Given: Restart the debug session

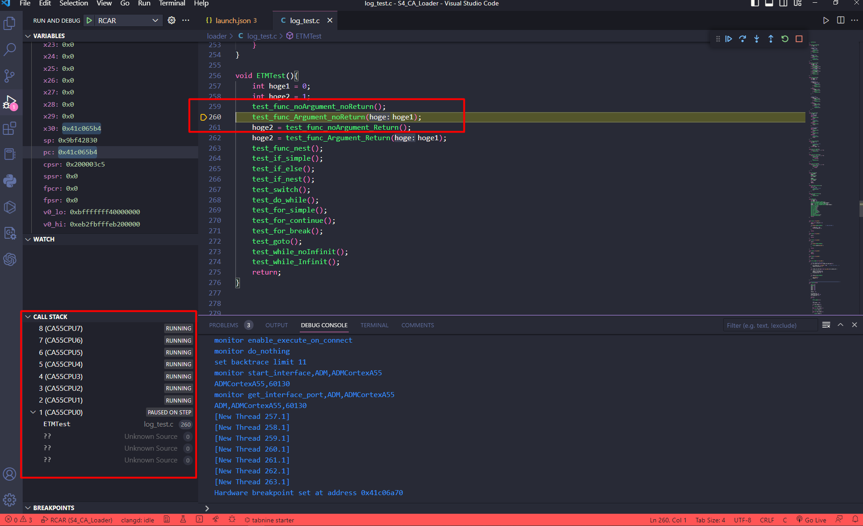Looking at the screenshot, I should (x=785, y=39).
